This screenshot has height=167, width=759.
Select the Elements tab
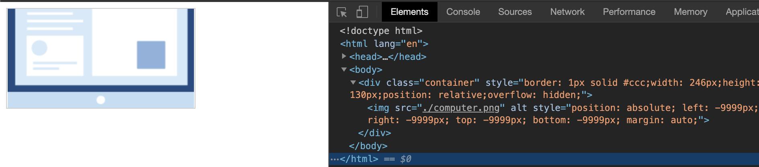tap(409, 12)
